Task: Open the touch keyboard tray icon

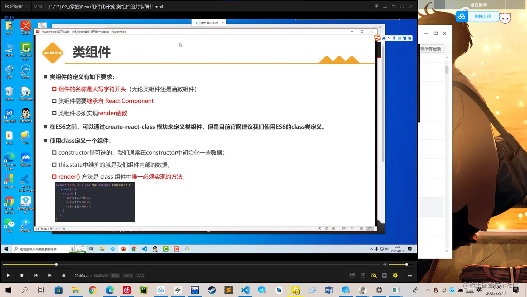Action: tap(470, 290)
